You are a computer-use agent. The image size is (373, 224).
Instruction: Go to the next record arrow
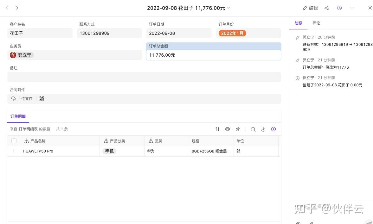point(17,8)
